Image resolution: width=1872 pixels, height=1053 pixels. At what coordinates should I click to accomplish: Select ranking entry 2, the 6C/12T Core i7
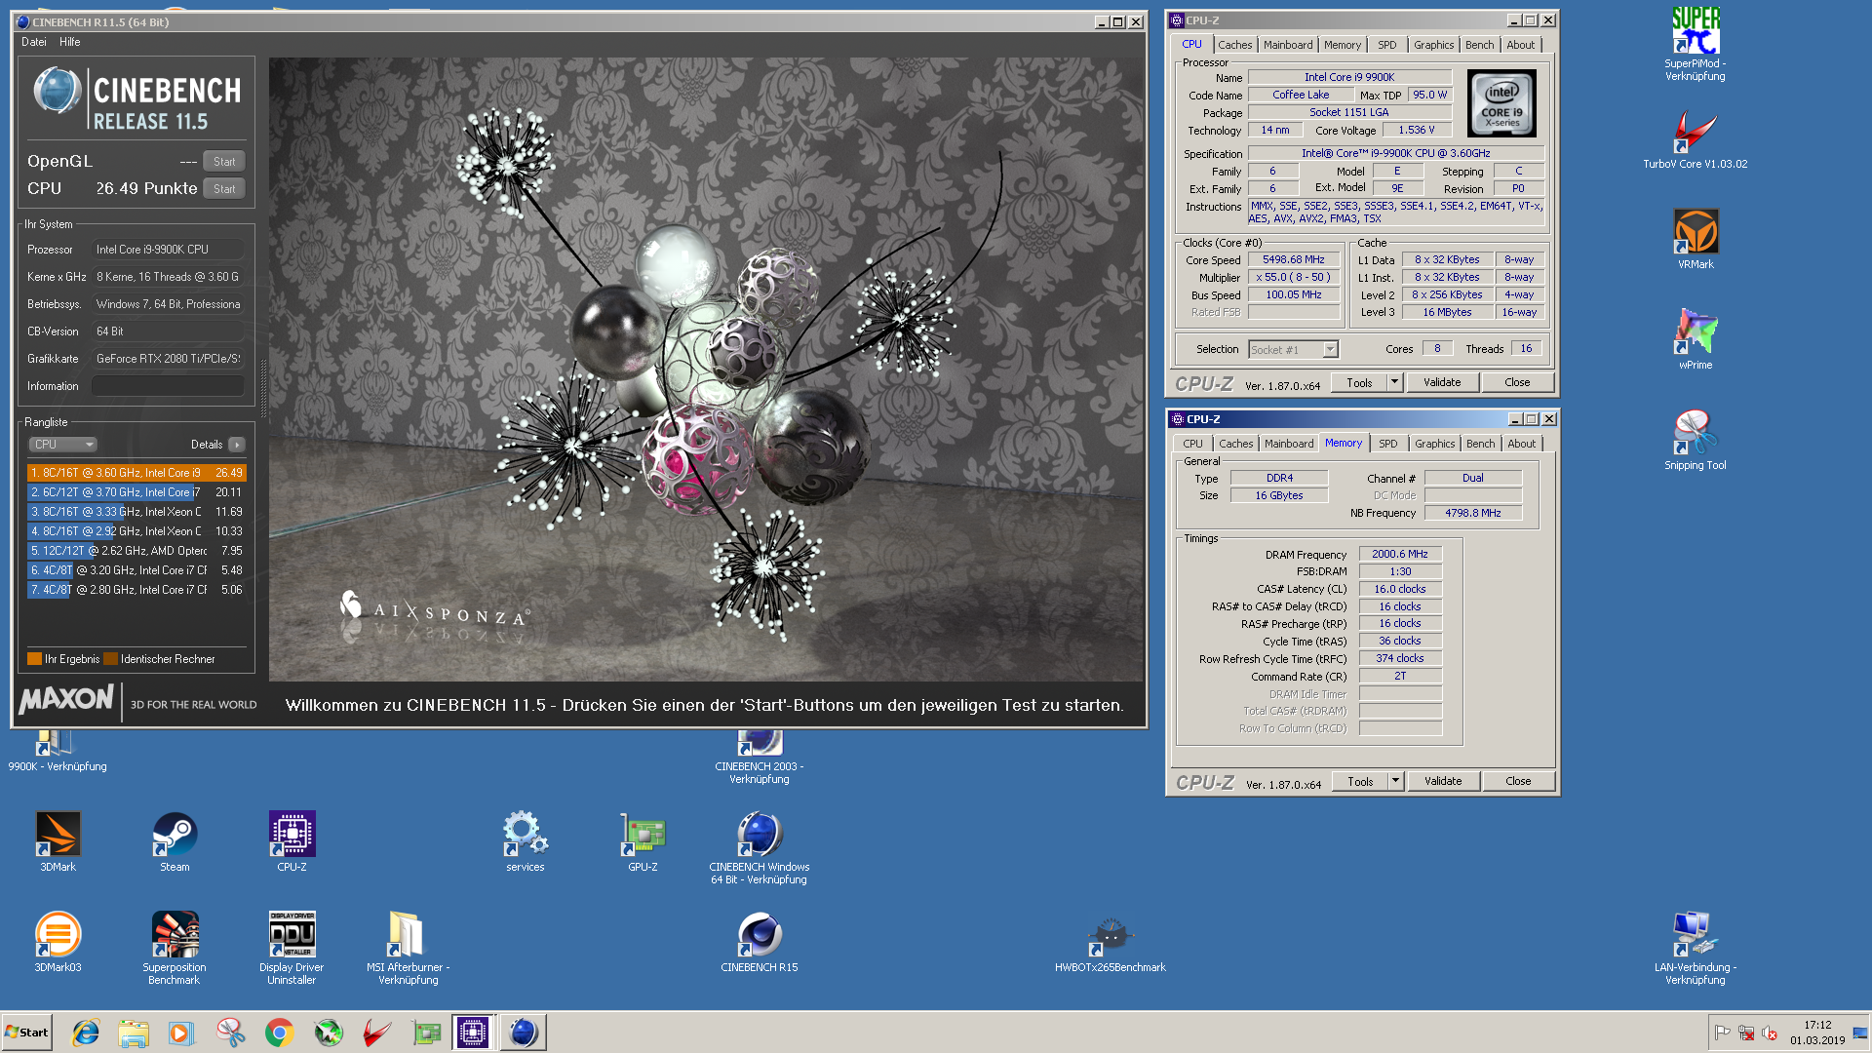[x=136, y=492]
